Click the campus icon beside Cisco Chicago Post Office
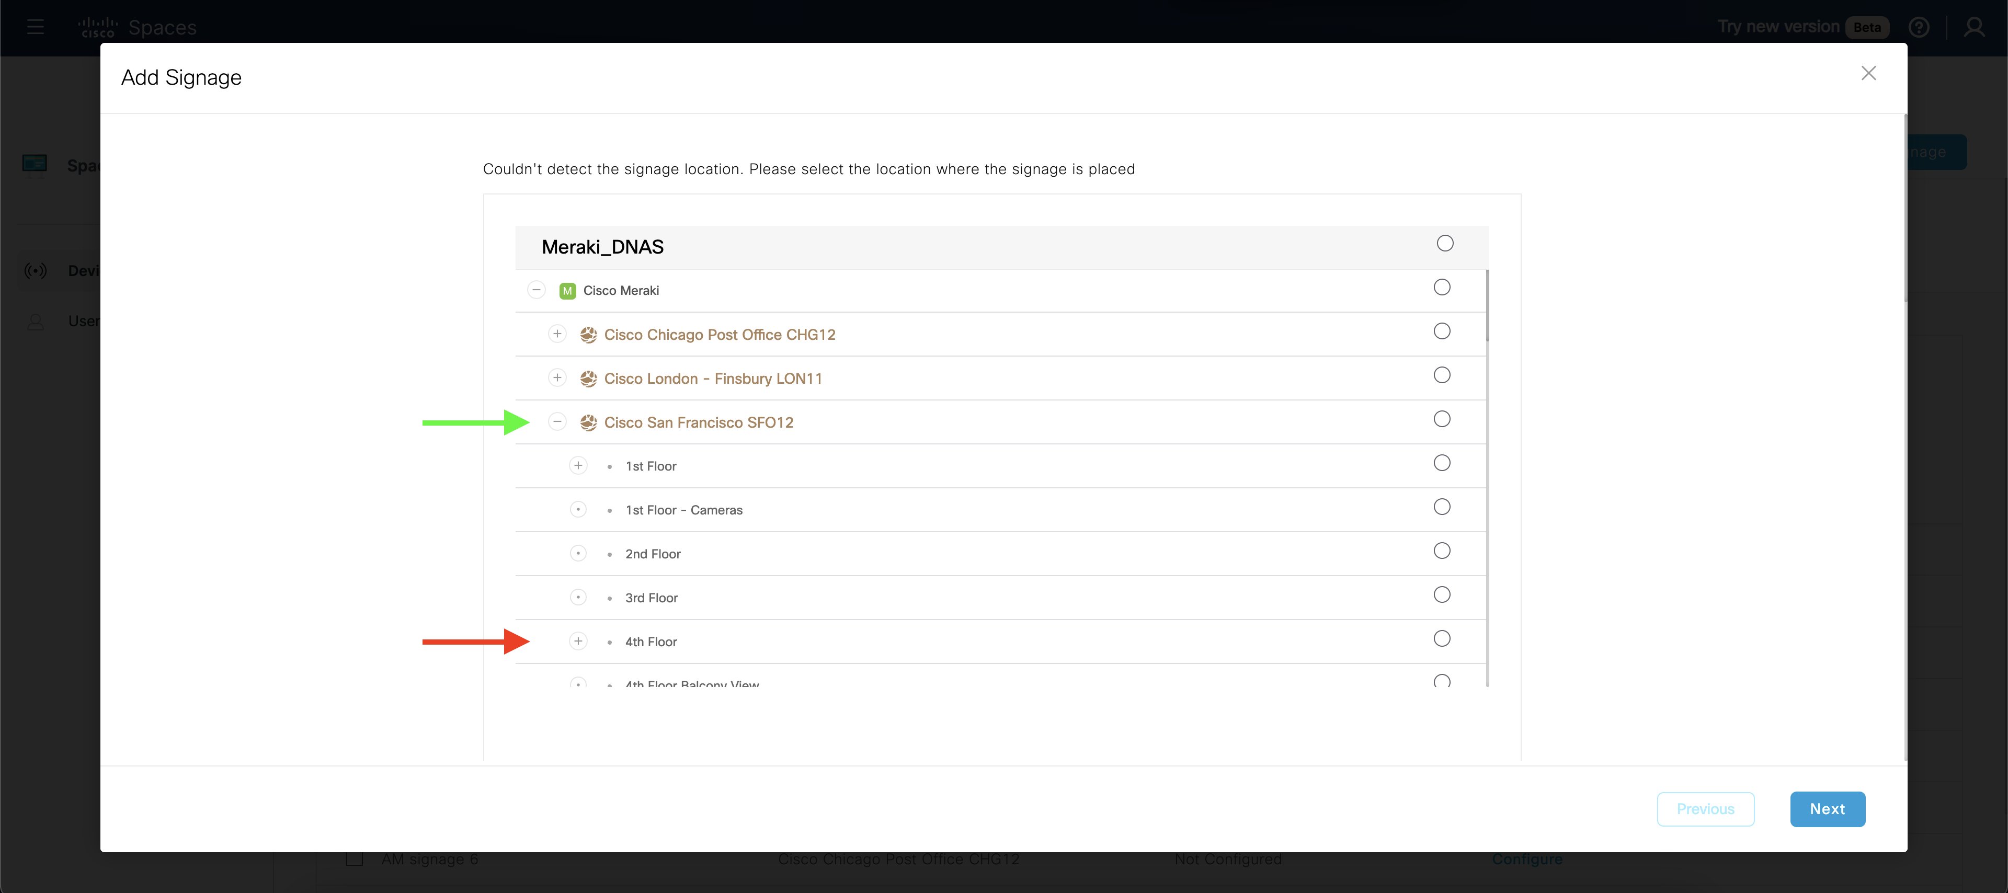 [588, 334]
